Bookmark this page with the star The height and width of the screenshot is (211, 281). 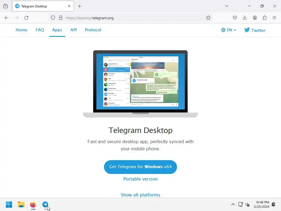(208, 18)
